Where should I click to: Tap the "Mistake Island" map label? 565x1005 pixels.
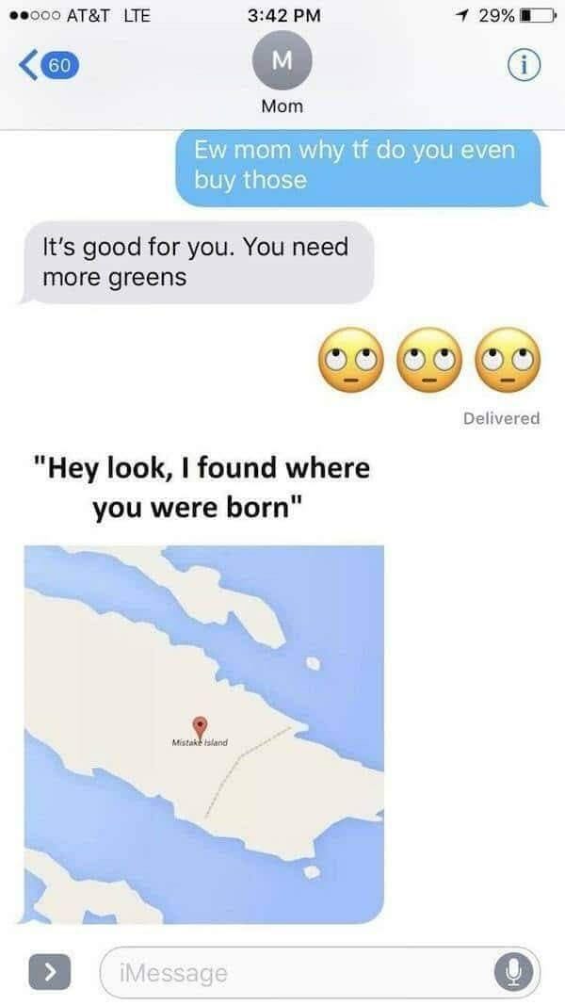point(200,743)
